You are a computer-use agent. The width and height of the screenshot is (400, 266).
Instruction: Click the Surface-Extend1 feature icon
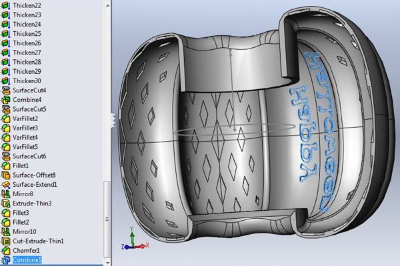[x=5, y=184]
